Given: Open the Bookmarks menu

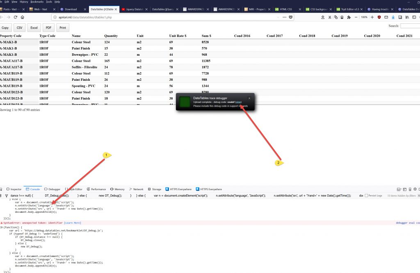Looking at the screenshot, I should (36, 2).
